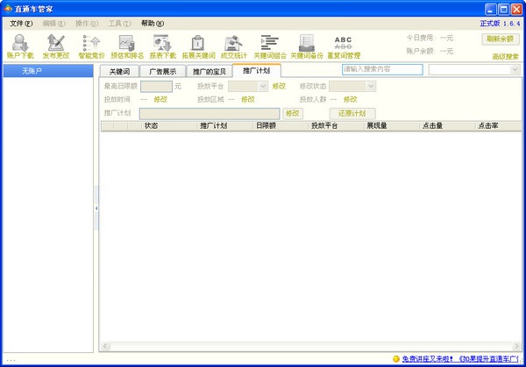Open the 编辑 menu
526x367 pixels.
click(x=53, y=23)
